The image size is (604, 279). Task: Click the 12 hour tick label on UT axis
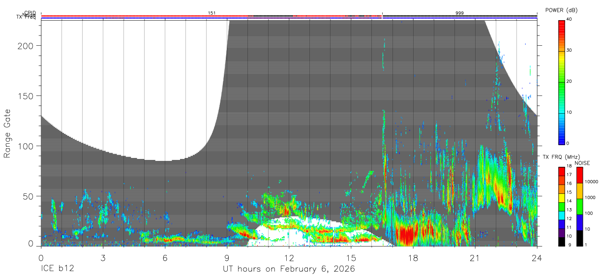(x=289, y=258)
